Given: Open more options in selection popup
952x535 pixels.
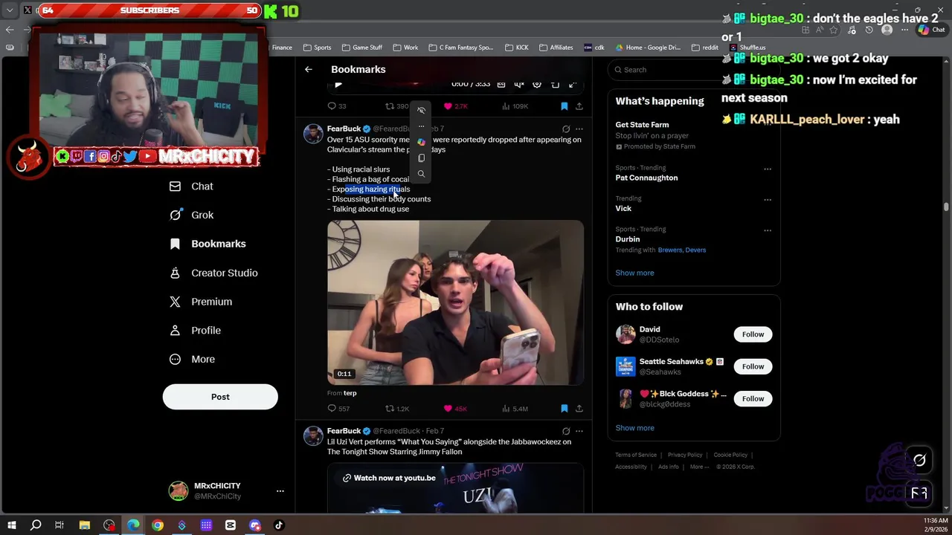Looking at the screenshot, I should 421,126.
